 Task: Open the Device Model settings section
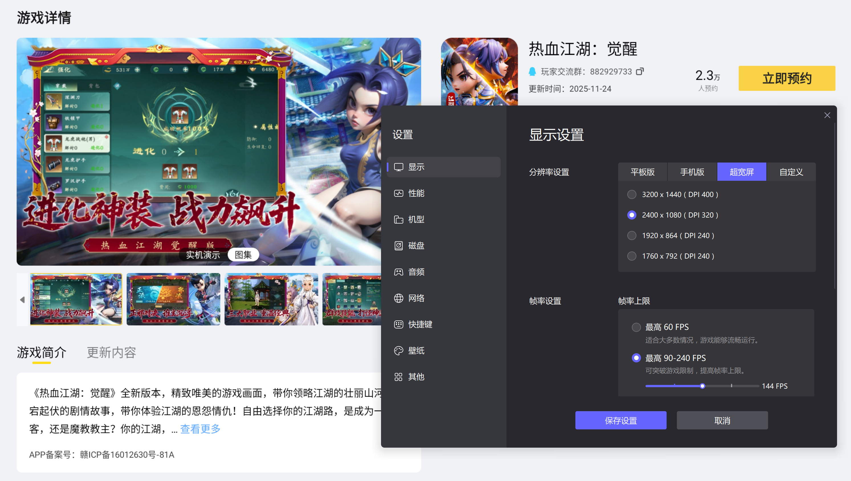[x=416, y=220]
